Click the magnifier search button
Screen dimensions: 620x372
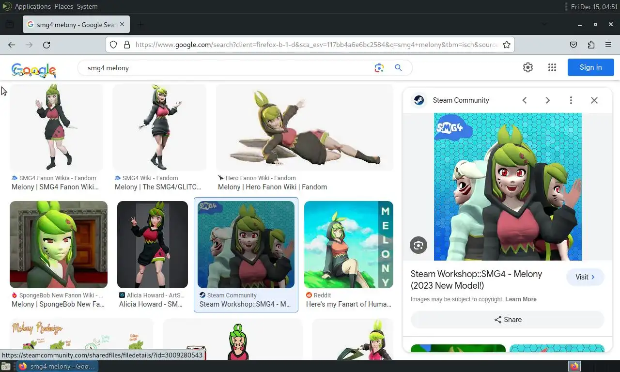click(398, 68)
